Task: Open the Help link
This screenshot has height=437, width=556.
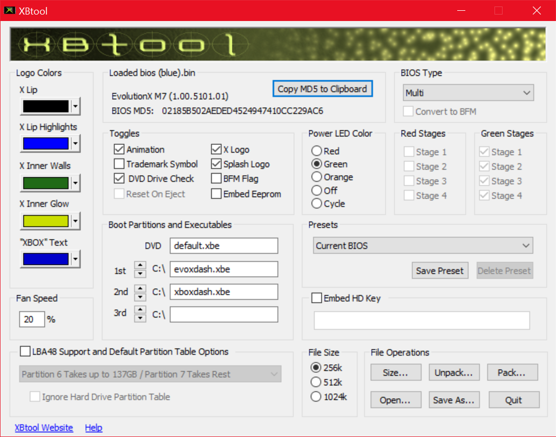Action: coord(93,427)
